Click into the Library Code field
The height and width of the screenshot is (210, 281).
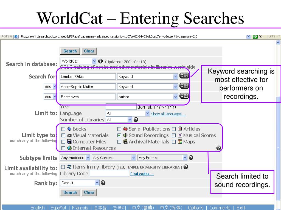click(109, 173)
